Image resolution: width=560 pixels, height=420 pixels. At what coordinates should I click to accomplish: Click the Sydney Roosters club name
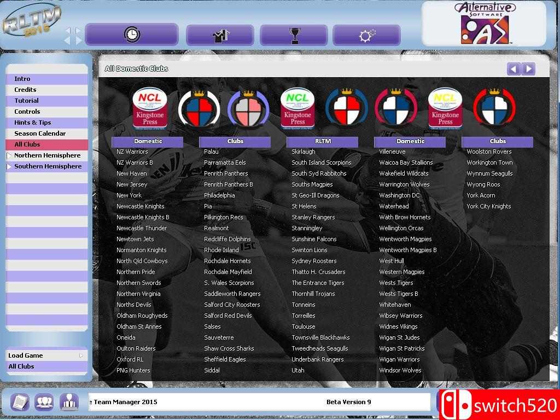pos(314,261)
